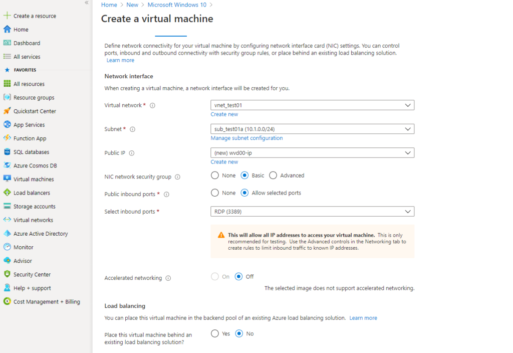513x353 pixels.
Task: Click the Home breadcrumb
Action: click(109, 5)
